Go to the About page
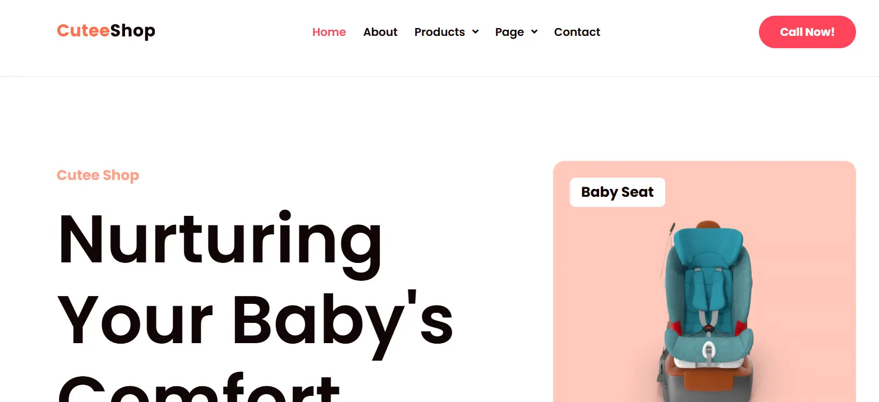Image resolution: width=879 pixels, height=402 pixels. [x=380, y=32]
